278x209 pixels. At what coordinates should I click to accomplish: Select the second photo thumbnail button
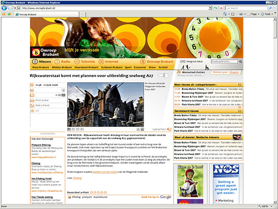pos(73,129)
